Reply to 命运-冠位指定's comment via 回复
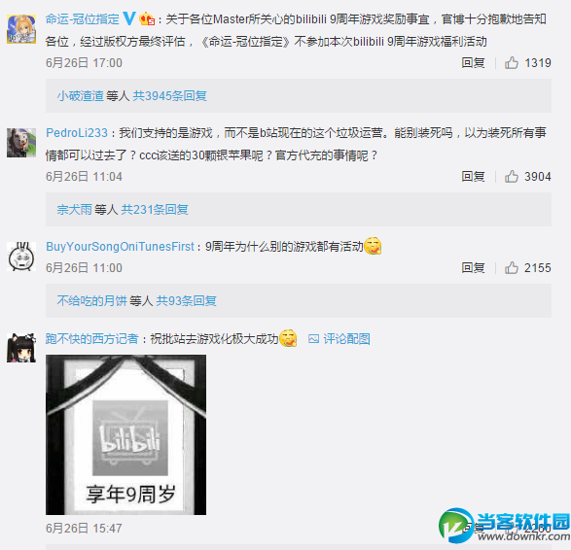The height and width of the screenshot is (550, 571). 473,63
